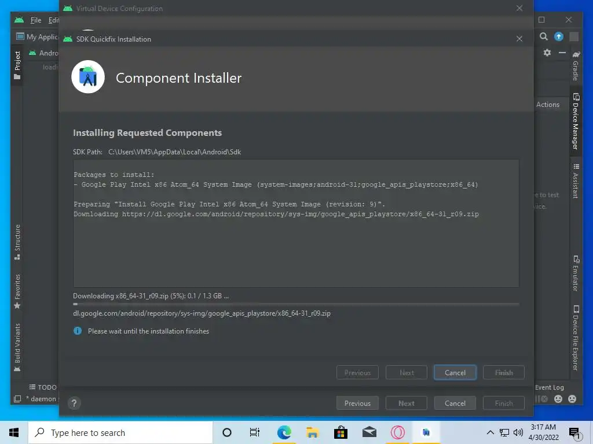Click the Cancel button in Virtual Device Configuration
This screenshot has height=444, width=593.
click(x=455, y=403)
